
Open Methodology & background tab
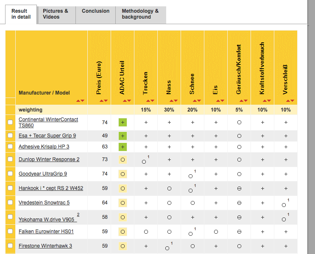tap(141, 15)
